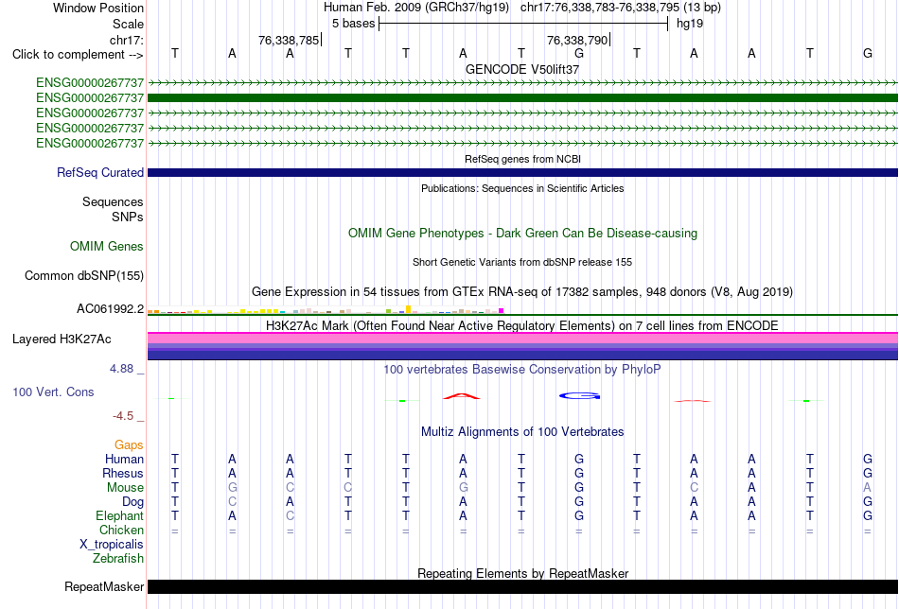Click the X_tropicalis alignment row label
The height and width of the screenshot is (609, 899).
tap(112, 545)
